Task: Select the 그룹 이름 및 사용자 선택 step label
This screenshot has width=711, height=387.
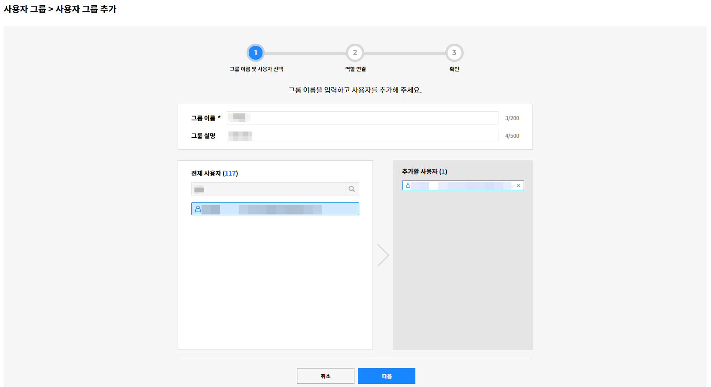Action: click(256, 69)
